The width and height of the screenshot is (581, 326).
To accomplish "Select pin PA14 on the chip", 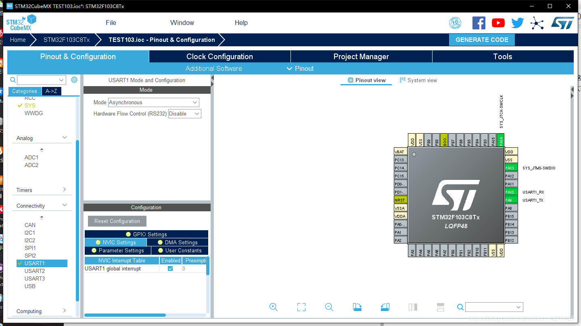I will [501, 140].
